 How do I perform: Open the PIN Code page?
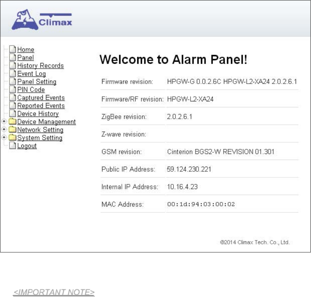(x=31, y=90)
